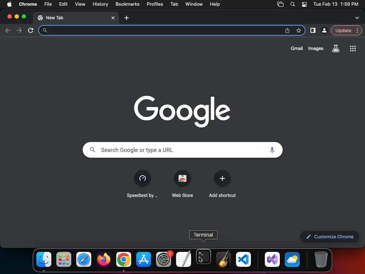Reload the current page
The width and height of the screenshot is (365, 274).
point(31,30)
